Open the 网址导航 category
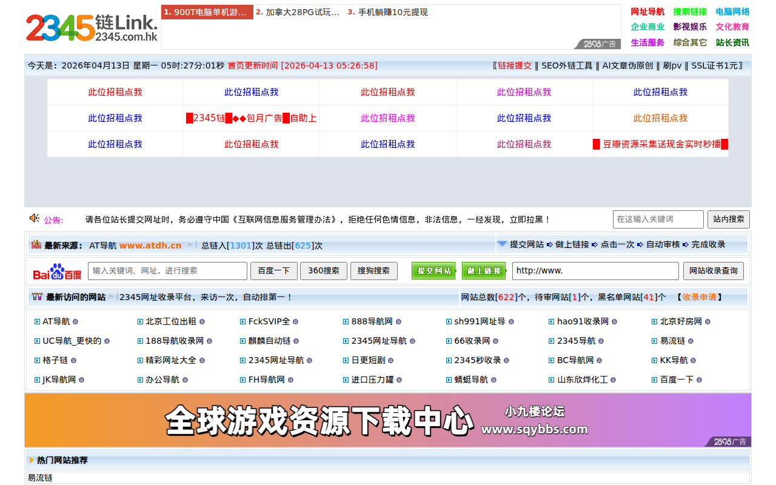The width and height of the screenshot is (776, 485). (647, 11)
